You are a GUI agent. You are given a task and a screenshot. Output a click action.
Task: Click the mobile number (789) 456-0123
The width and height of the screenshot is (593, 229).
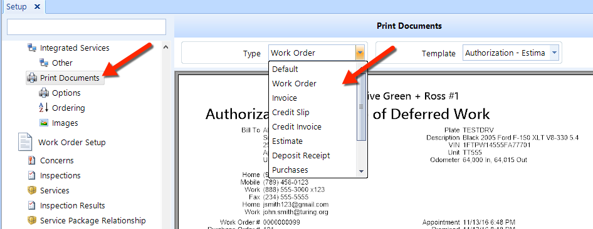coord(286,182)
